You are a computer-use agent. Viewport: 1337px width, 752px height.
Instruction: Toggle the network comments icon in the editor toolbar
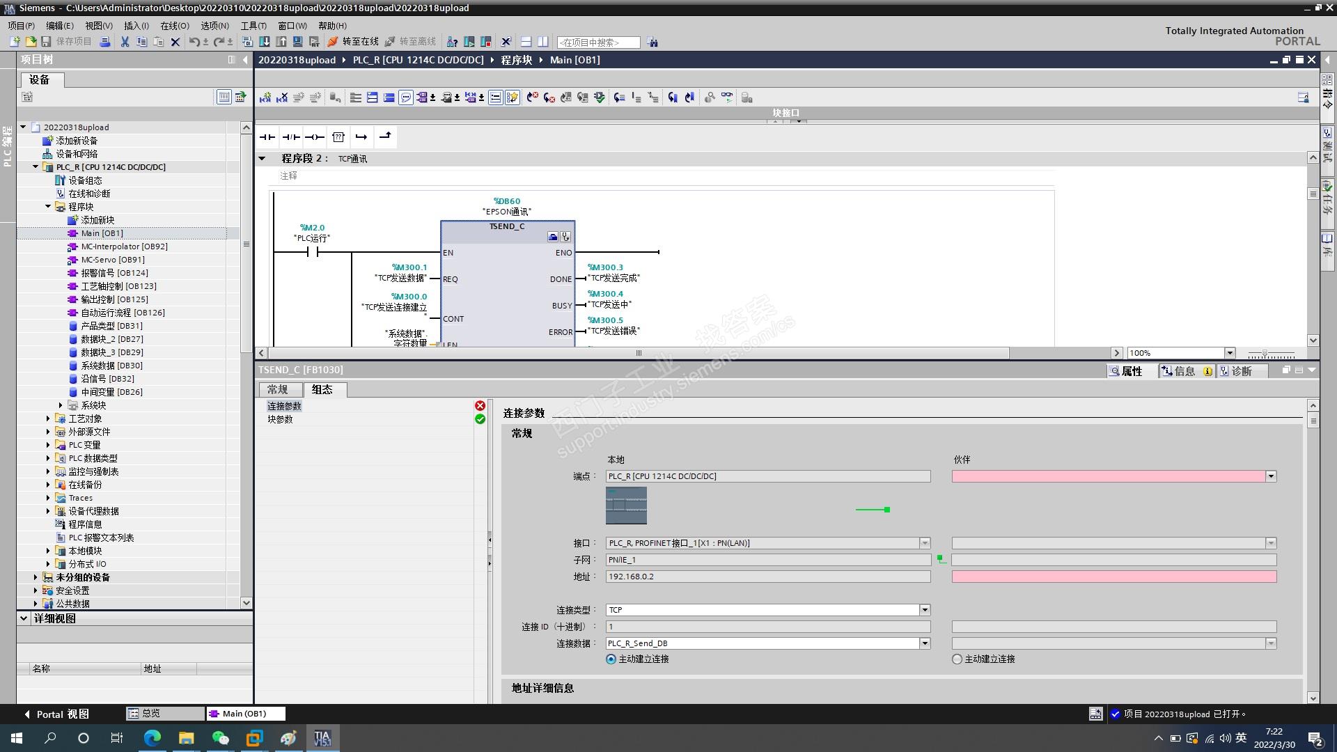click(x=406, y=97)
